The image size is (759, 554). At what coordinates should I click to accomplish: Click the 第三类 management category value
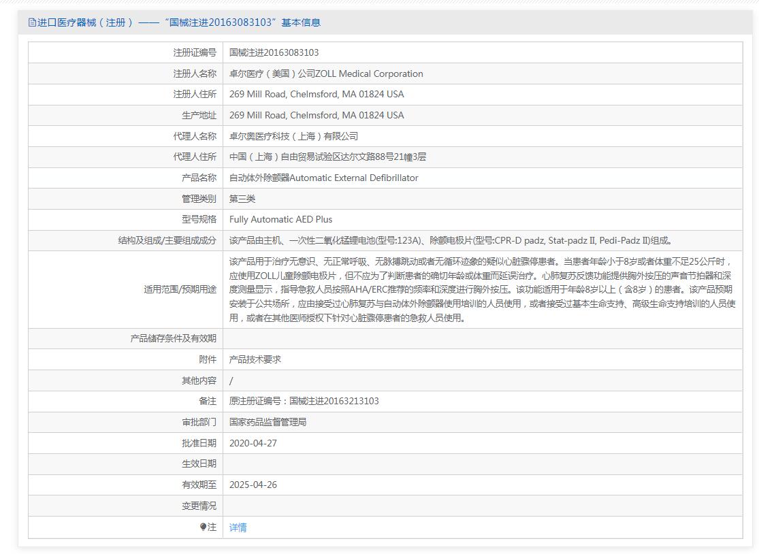pos(242,198)
